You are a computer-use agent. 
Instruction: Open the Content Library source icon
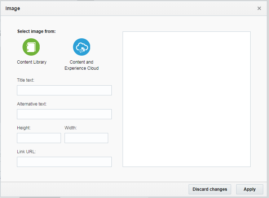point(31,47)
